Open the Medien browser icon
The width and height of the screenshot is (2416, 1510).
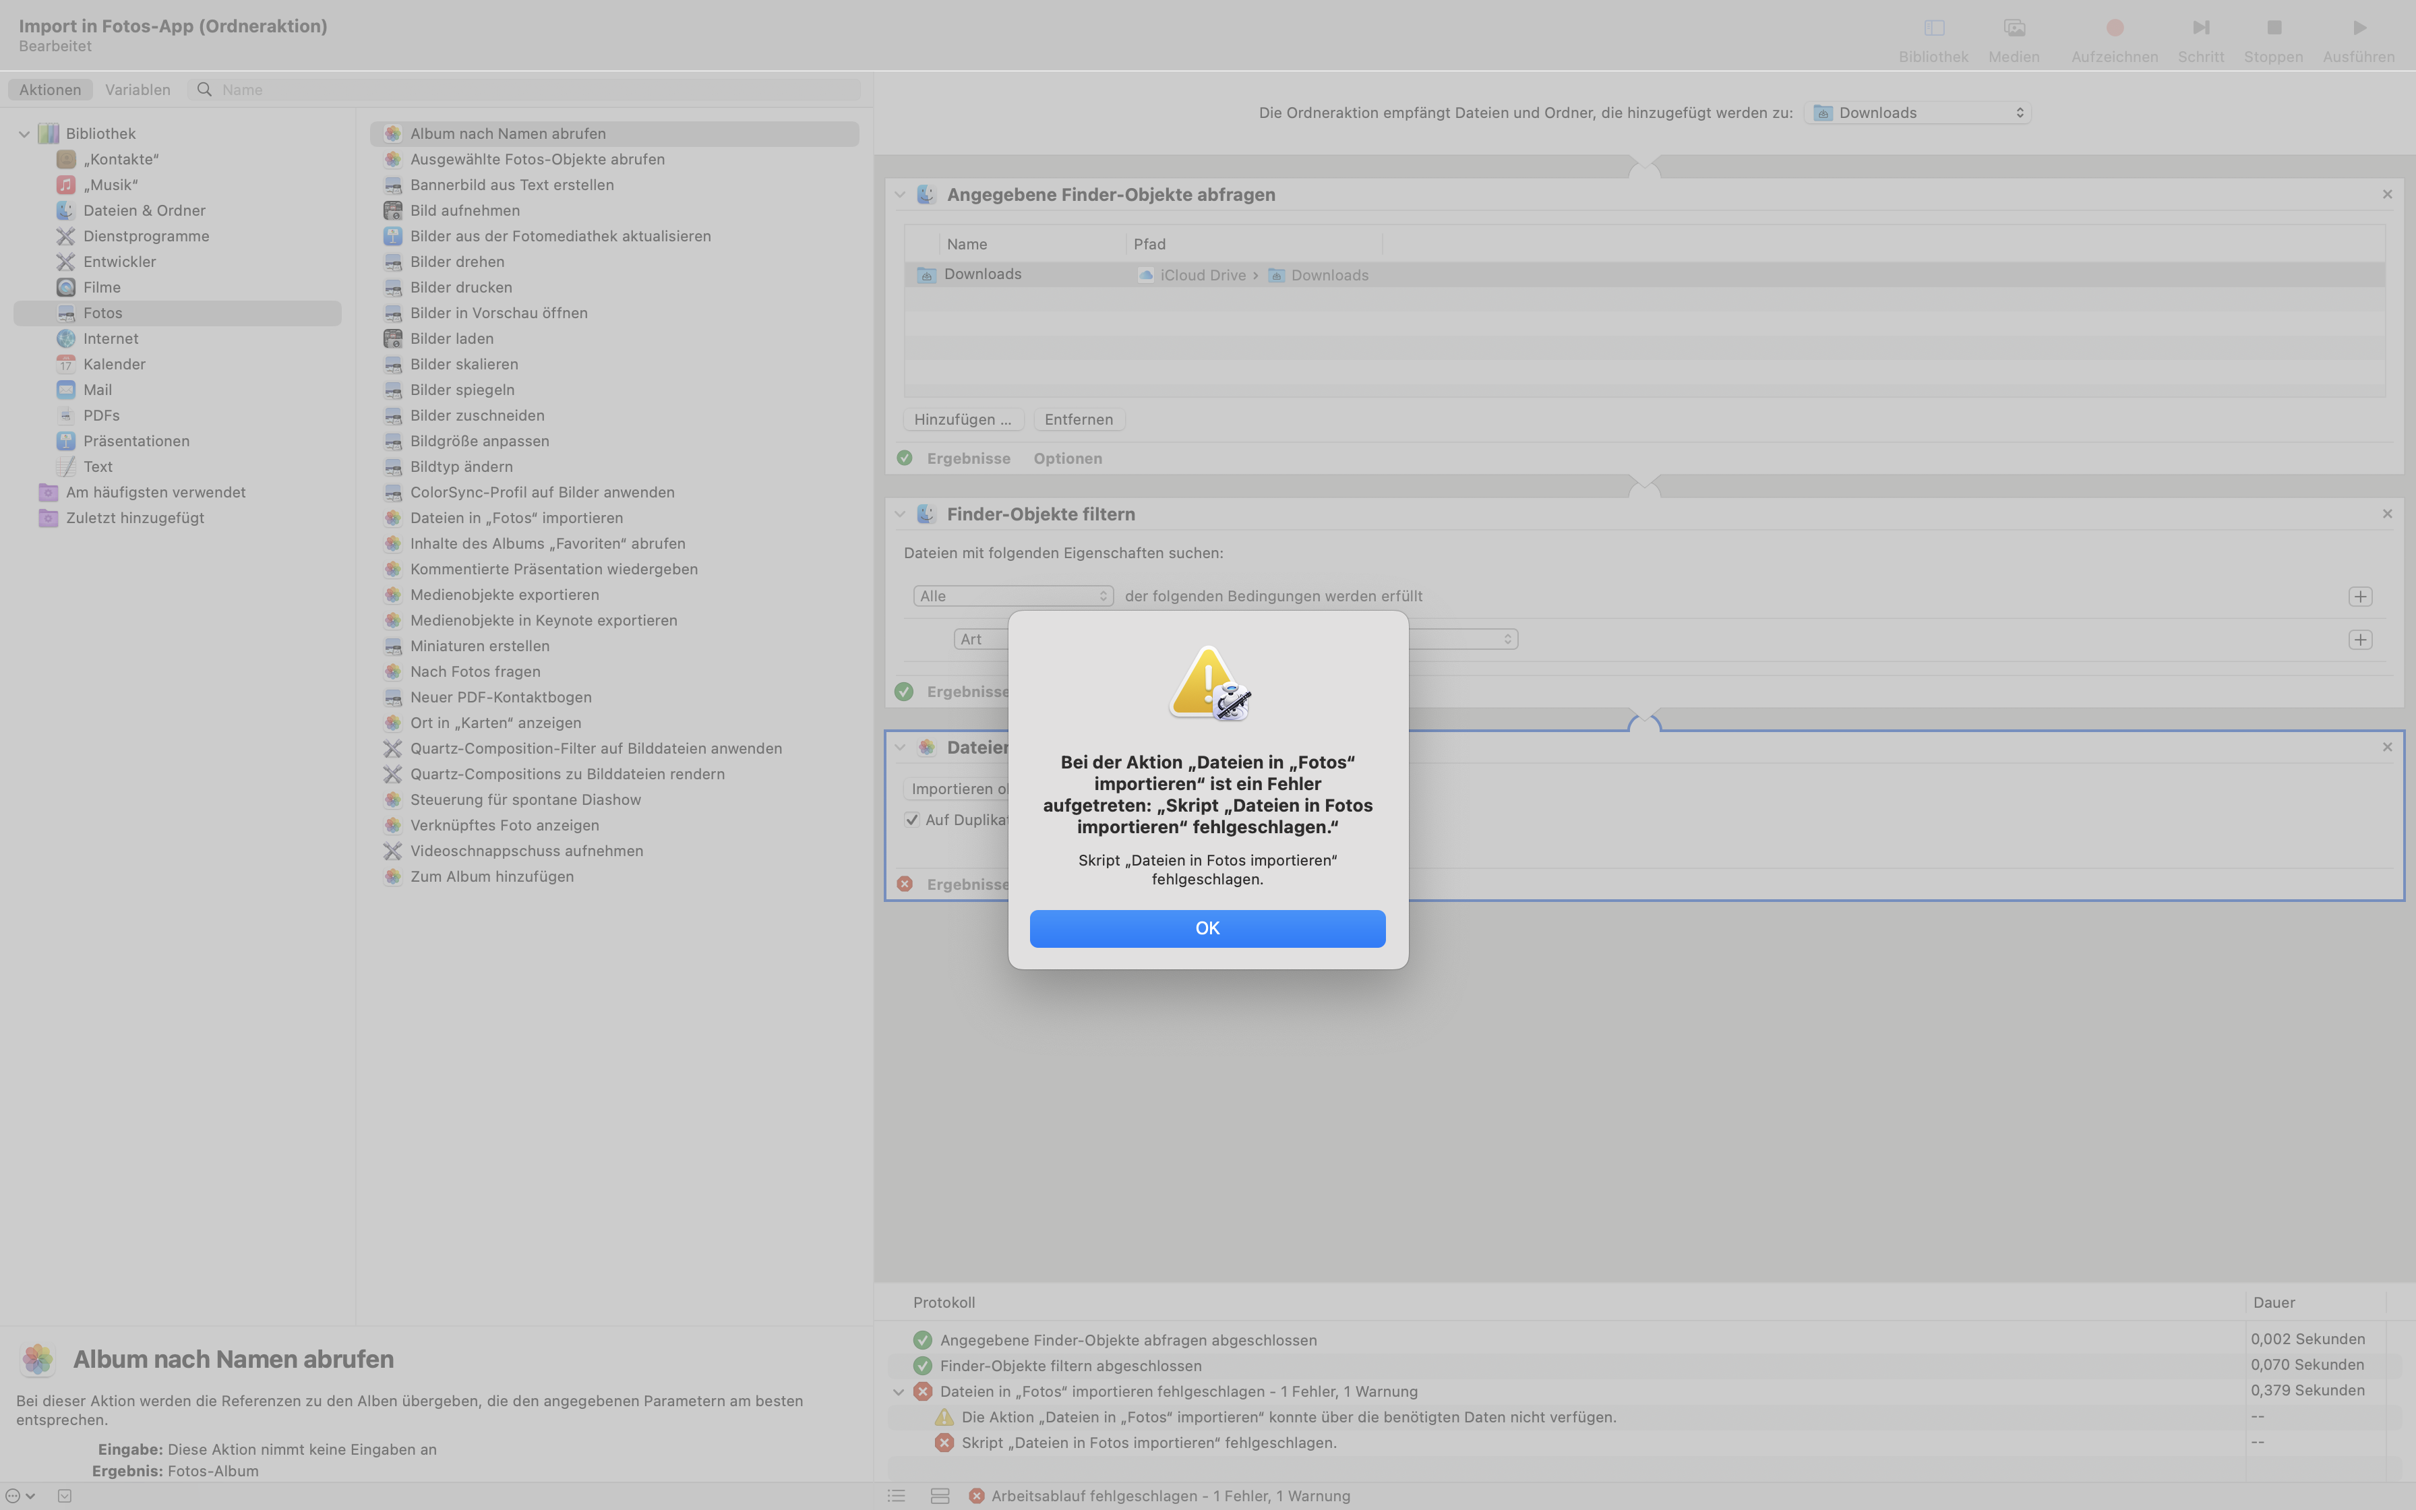(x=2014, y=28)
